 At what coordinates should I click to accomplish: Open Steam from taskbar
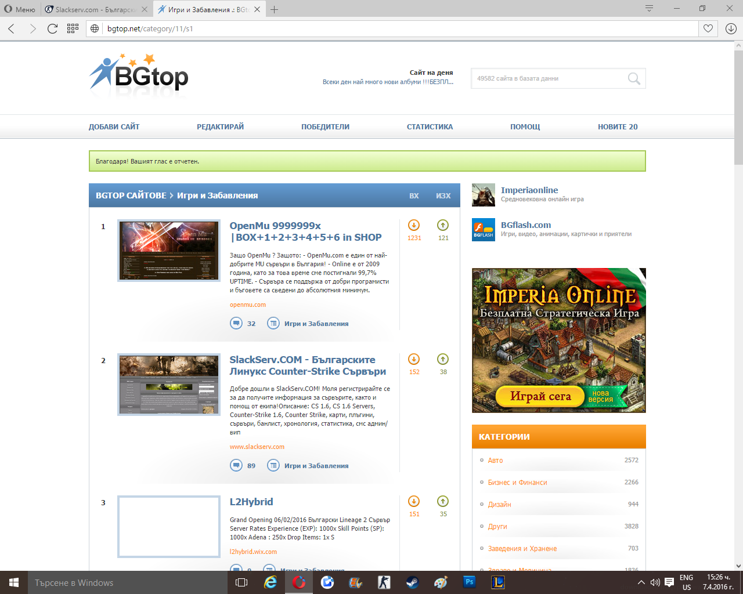[x=412, y=582]
